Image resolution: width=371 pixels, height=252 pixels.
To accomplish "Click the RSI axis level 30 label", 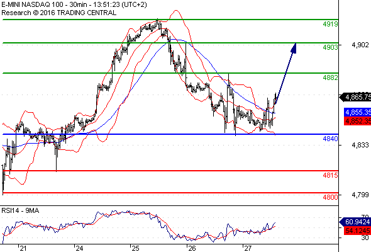I will click(365, 238).
